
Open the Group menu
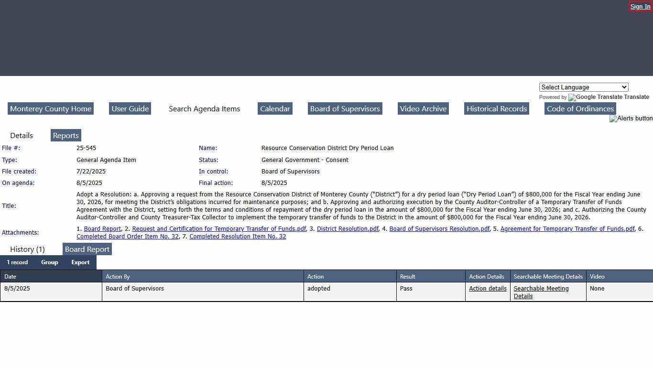point(49,262)
